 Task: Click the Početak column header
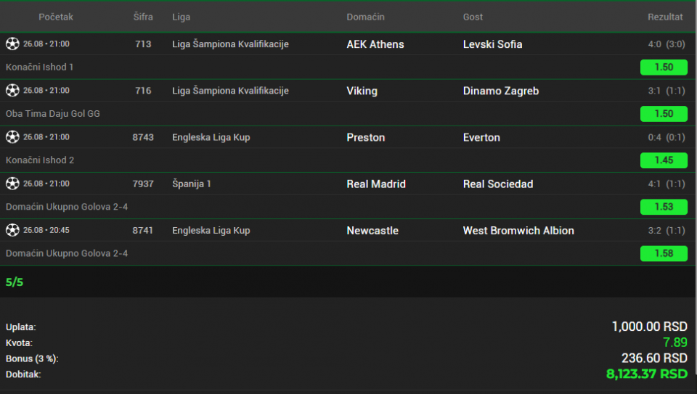coord(56,17)
